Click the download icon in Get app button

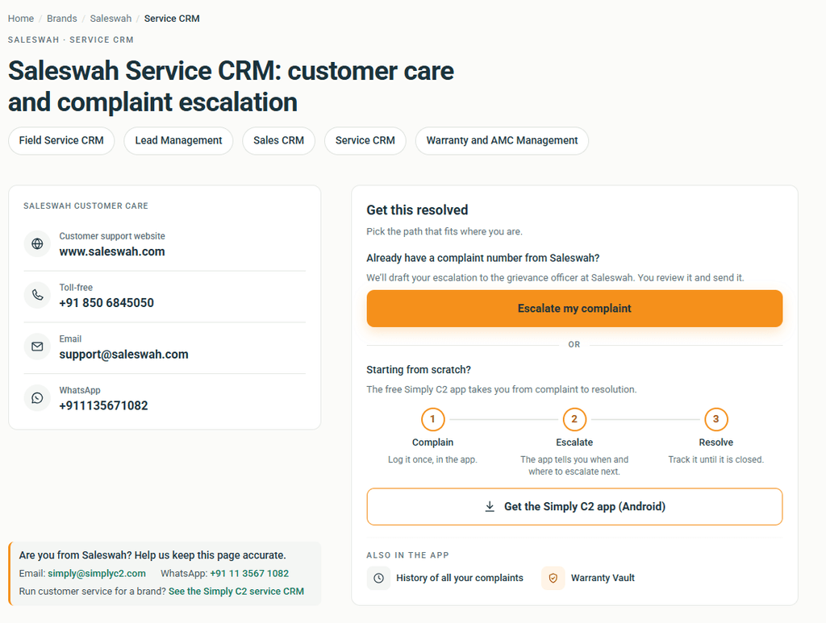[x=490, y=506]
